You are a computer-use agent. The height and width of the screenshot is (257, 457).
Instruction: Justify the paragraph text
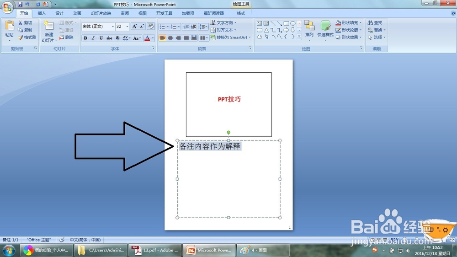[186, 37]
